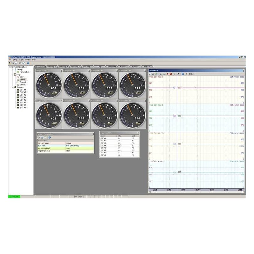Select EGT #5 gauge in the tree
254x254 pixels.
click(x=23, y=100)
